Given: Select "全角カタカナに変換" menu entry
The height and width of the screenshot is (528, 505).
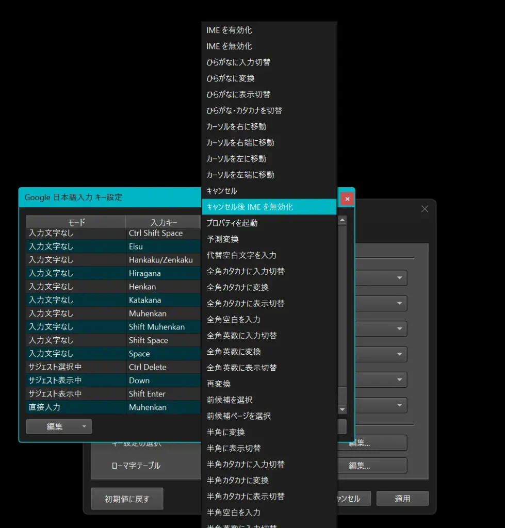Looking at the screenshot, I should coord(269,287).
